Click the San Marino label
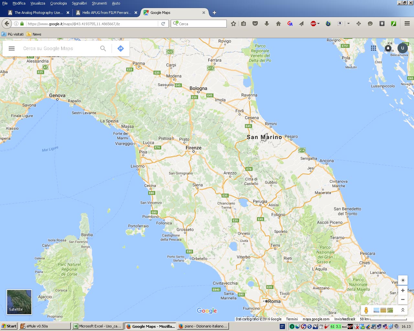 point(264,137)
